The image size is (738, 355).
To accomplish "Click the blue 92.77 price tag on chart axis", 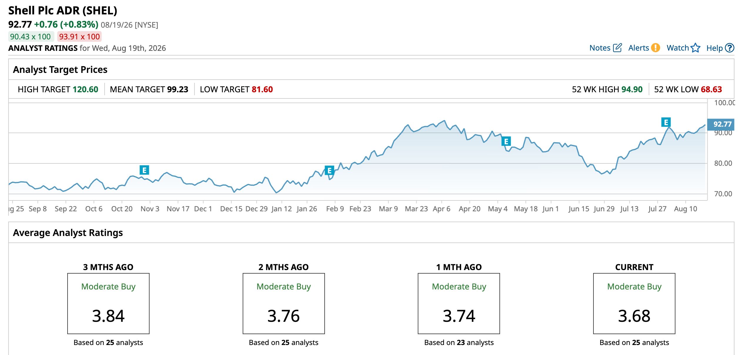I will (721, 124).
